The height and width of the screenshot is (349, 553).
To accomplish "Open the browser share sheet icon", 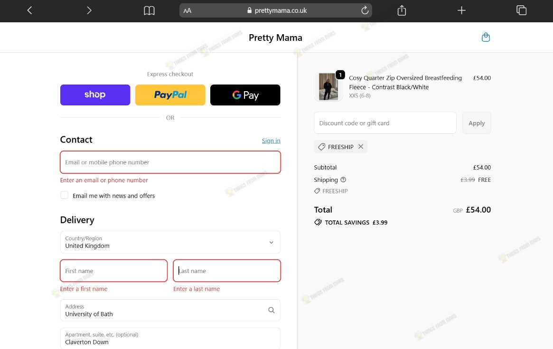I will click(x=402, y=10).
